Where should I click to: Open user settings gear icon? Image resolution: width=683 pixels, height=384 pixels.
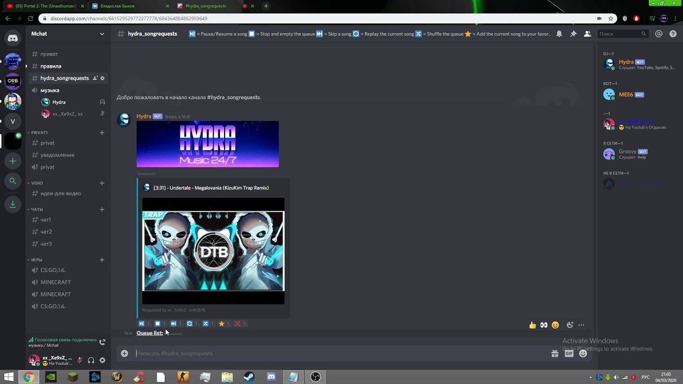coord(102,361)
